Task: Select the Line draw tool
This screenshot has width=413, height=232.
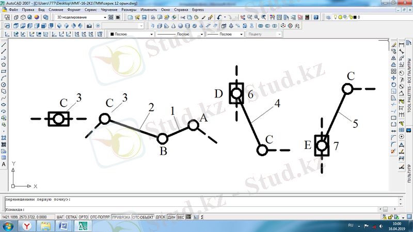Action: [4, 45]
